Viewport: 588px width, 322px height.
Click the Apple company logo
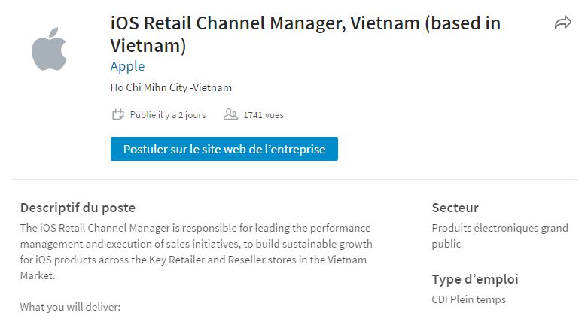[x=50, y=48]
